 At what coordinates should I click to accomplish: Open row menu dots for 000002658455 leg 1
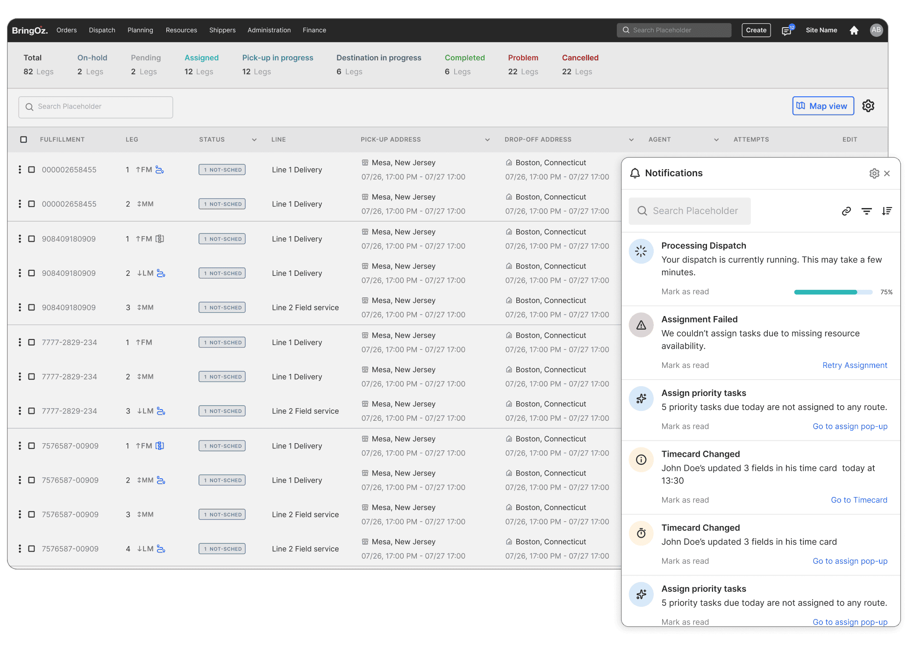coord(20,170)
